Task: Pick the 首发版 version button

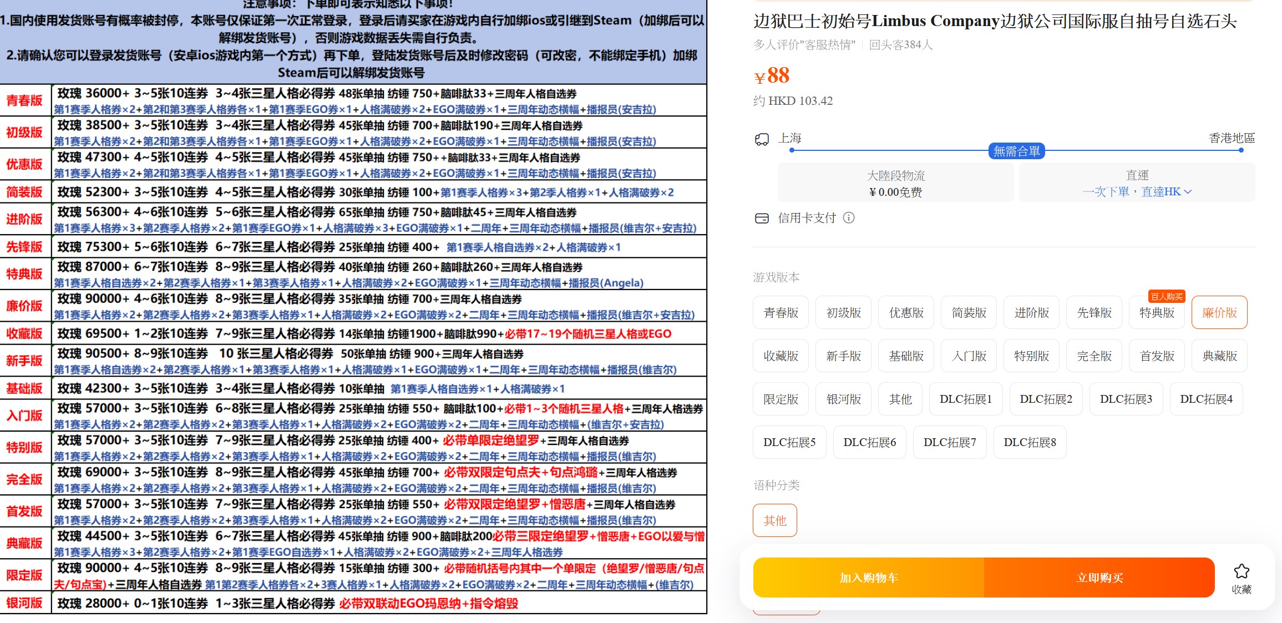Action: click(x=1157, y=356)
